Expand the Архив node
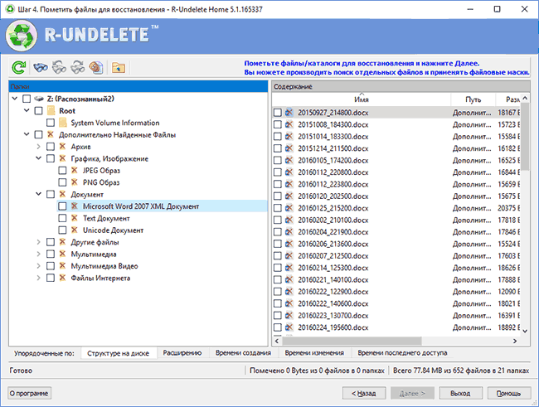539x407 pixels. coord(38,147)
